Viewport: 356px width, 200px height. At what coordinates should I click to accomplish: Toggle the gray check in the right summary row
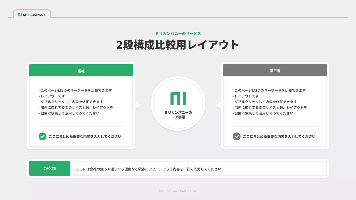tap(236, 136)
